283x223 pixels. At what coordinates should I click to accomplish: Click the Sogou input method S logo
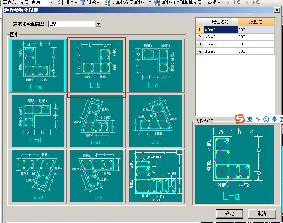point(240,119)
